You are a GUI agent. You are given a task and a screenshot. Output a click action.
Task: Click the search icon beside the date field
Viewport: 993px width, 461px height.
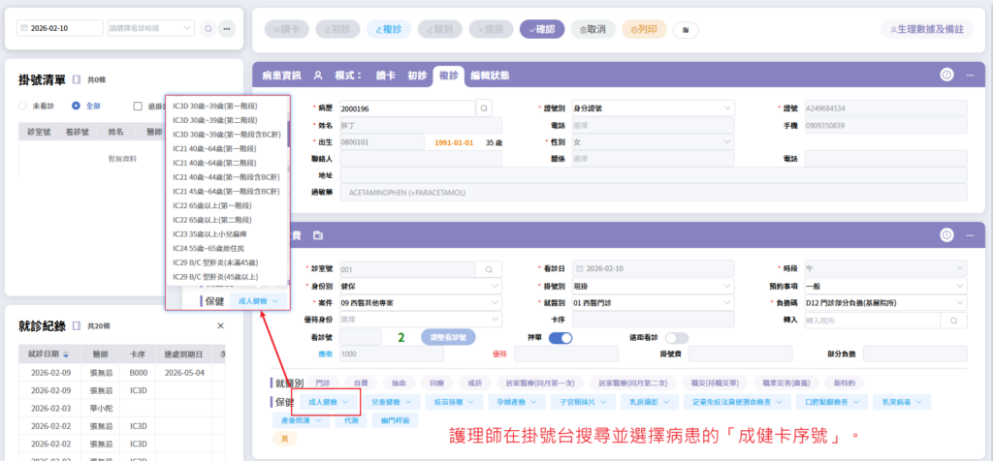pyautogui.click(x=208, y=29)
